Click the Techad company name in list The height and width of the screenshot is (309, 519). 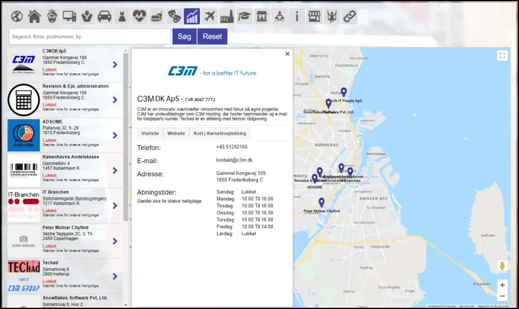tap(50, 262)
